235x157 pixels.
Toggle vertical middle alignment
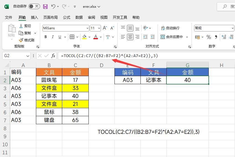coord(130,28)
